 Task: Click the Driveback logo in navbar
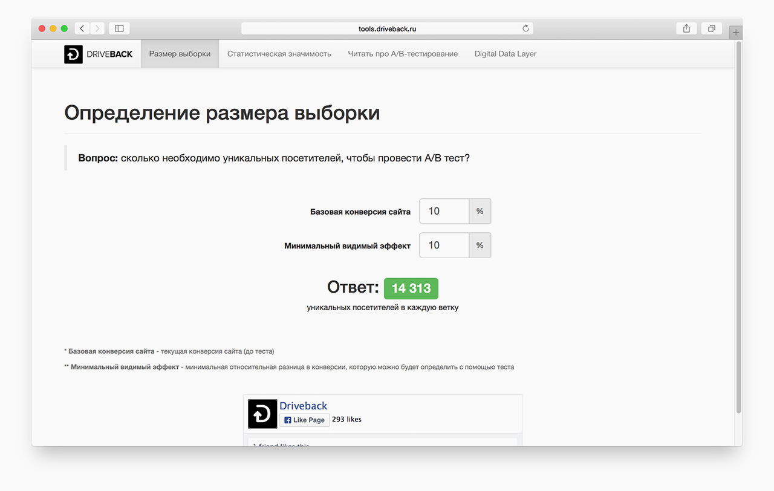click(x=98, y=54)
